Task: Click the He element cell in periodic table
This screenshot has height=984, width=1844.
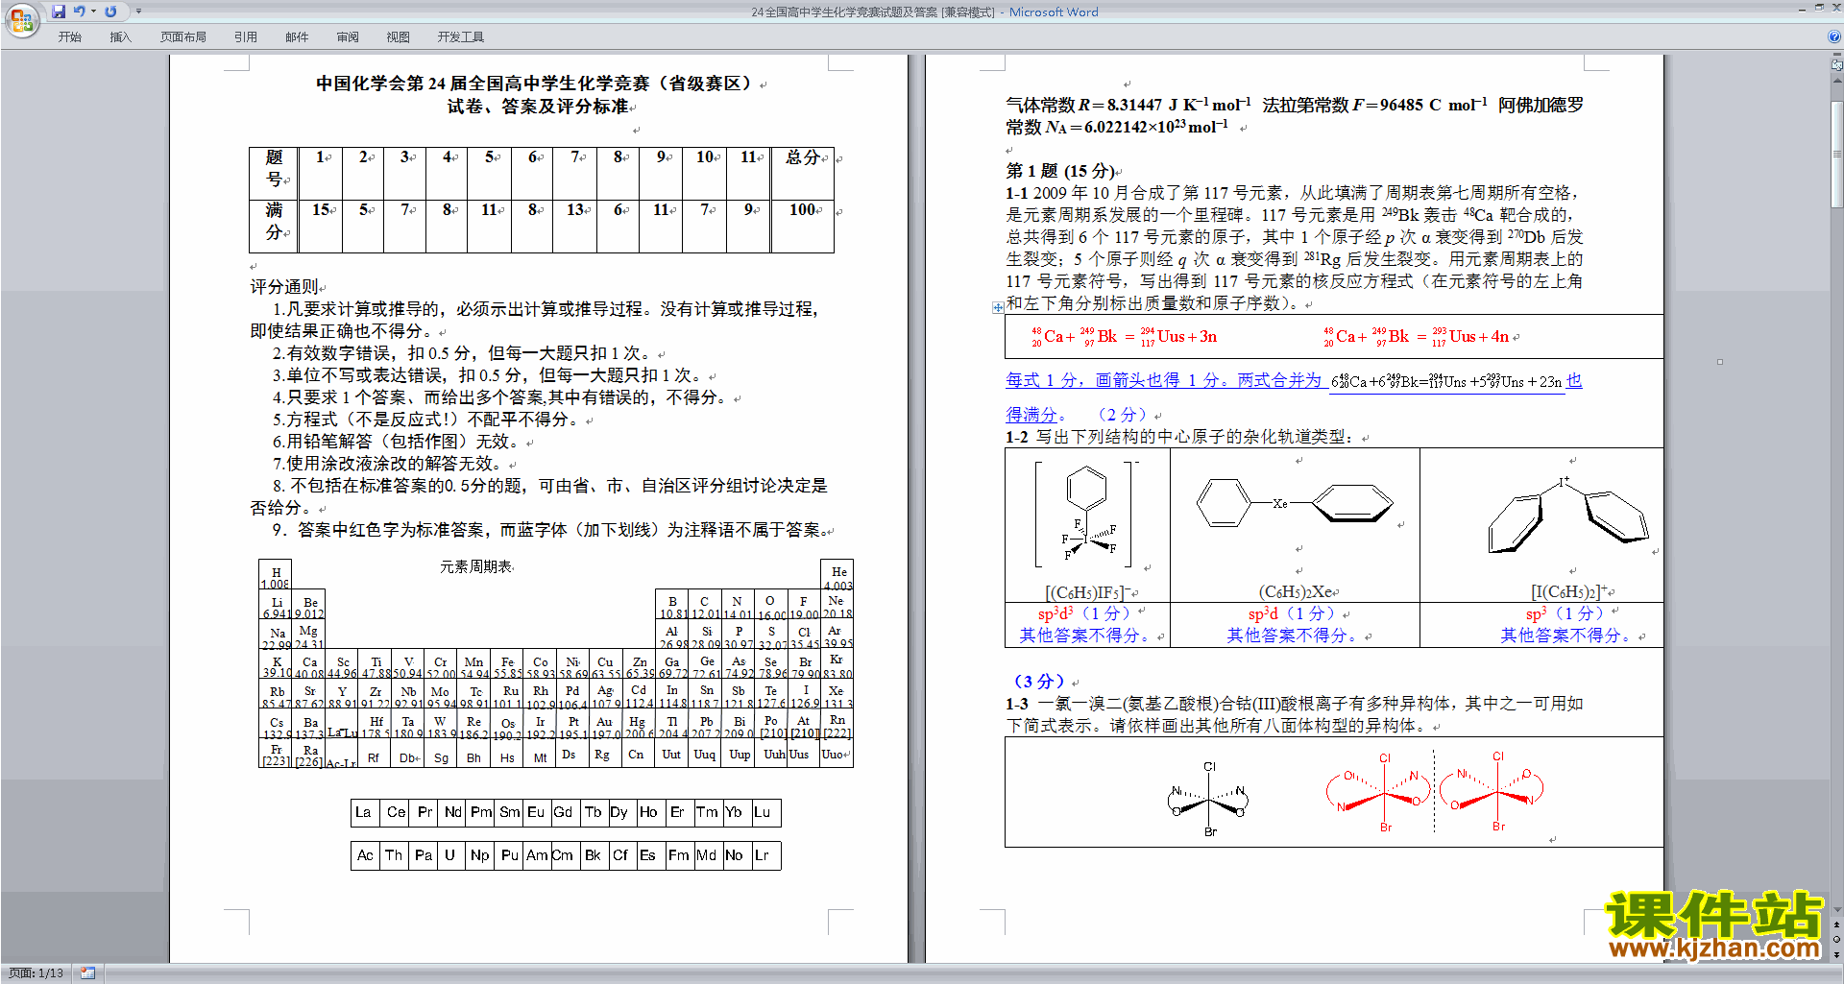Action: click(838, 572)
